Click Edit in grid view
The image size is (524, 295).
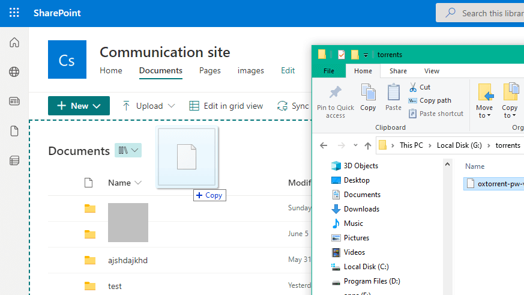226,106
